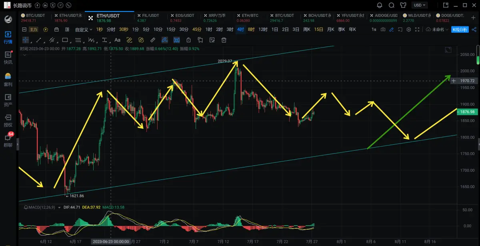Switch chart to 1日 timeframe
The image size is (480, 246).
(x=275, y=30)
